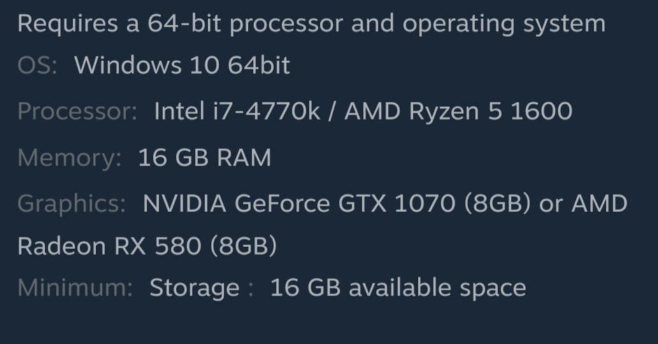Screen dimensions: 658x344
Task: Click the slash between Intel and AMD processors
Action: (x=332, y=112)
